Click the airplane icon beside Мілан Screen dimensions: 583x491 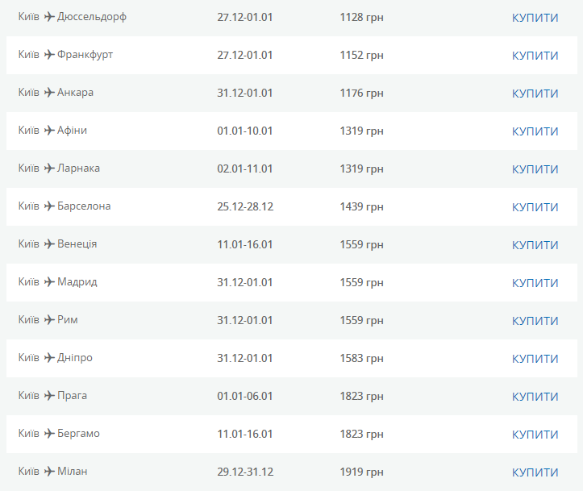[x=48, y=472]
